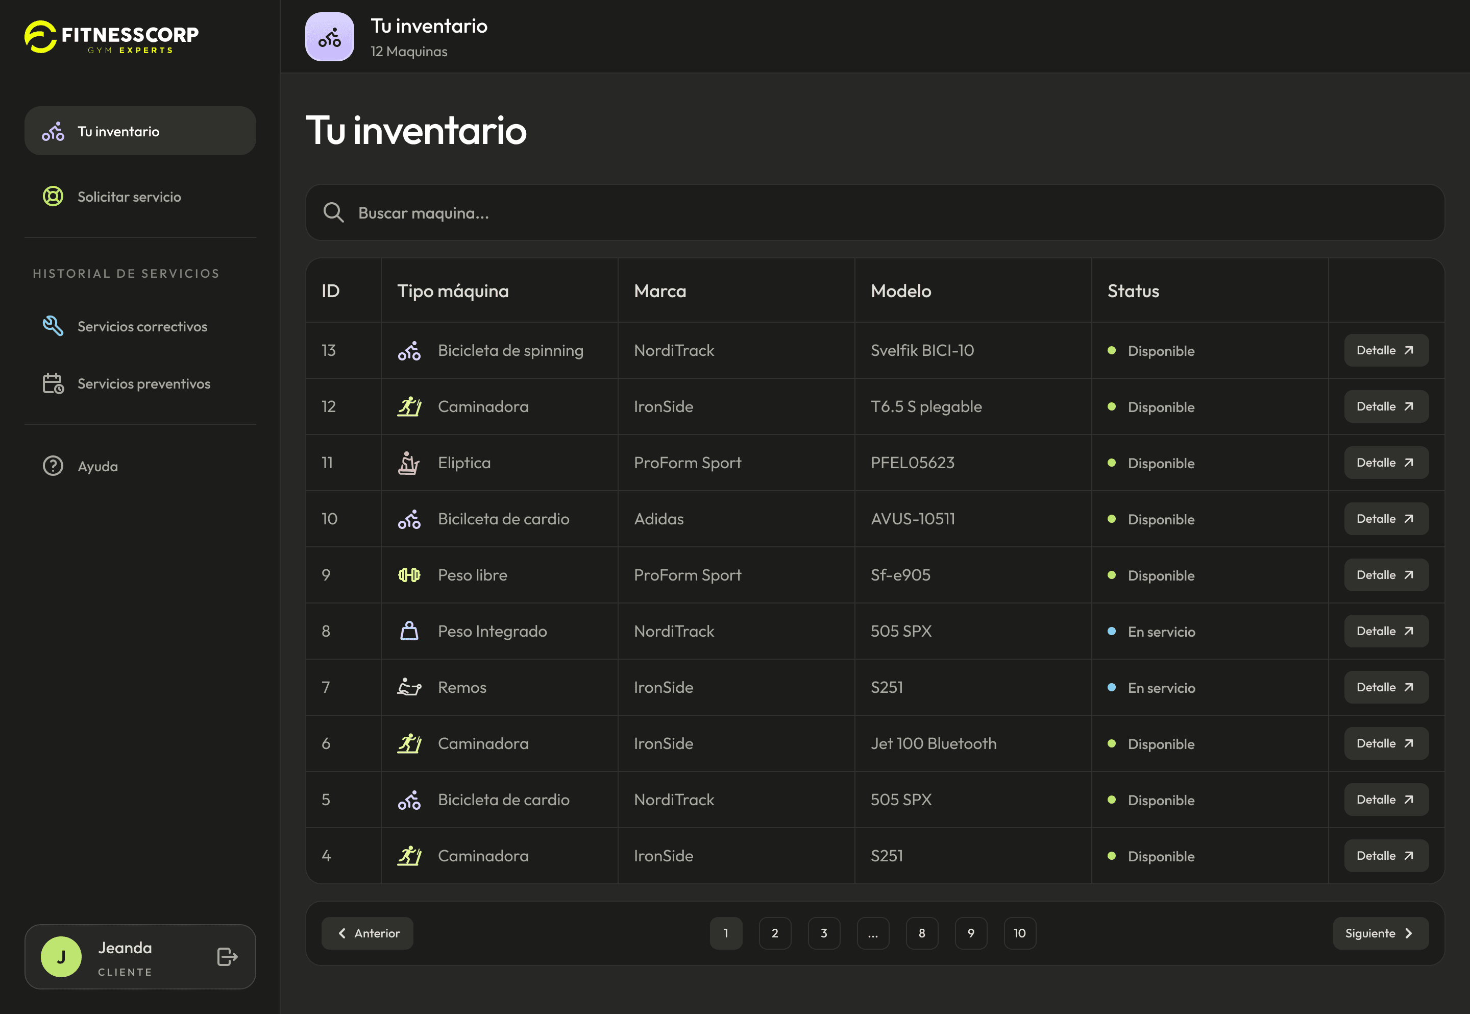Click the FitnessCorp logo

point(111,37)
